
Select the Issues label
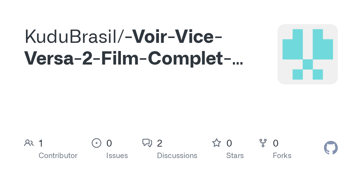(x=117, y=156)
